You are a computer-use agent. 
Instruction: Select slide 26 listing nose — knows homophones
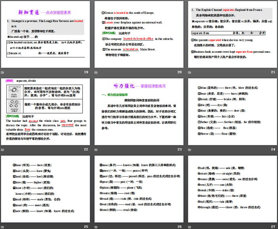[x=139, y=189]
